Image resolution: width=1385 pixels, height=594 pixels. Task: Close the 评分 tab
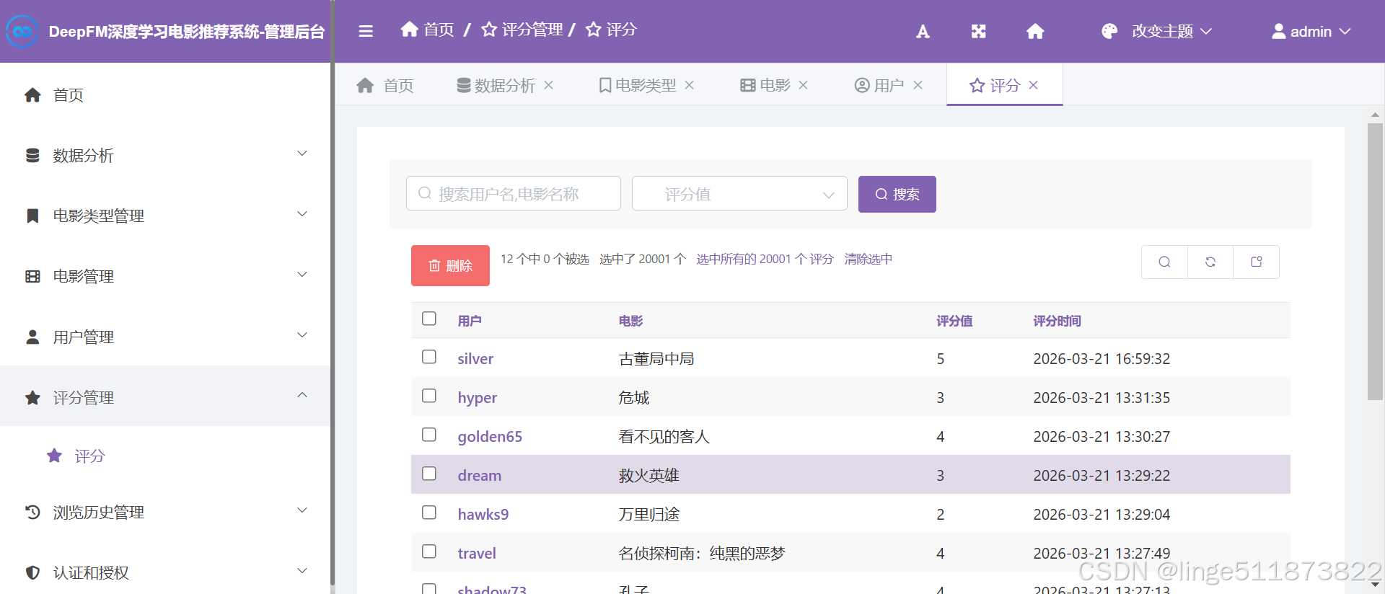(1033, 85)
